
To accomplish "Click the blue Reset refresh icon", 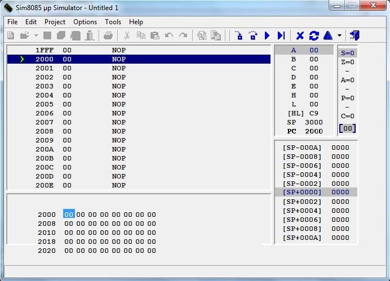I will tap(314, 35).
